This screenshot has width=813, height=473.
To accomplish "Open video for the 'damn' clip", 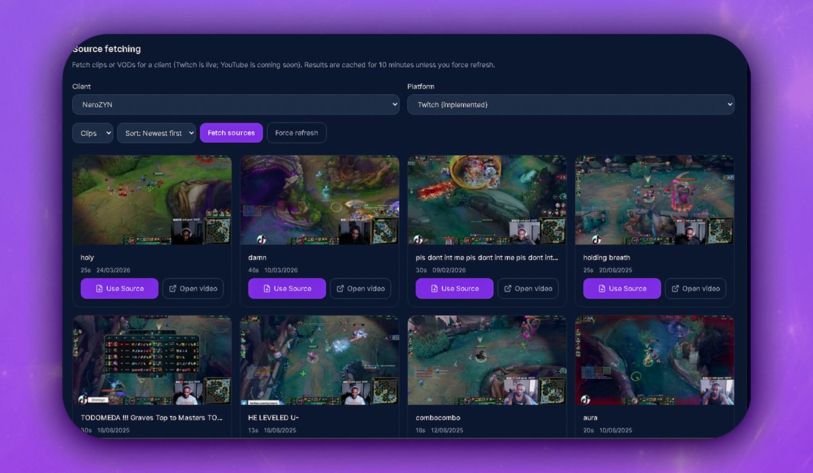I will (360, 289).
